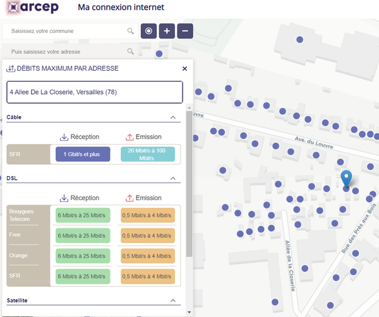
Task: Click the address box '4 Allee De La Closerie'
Action: click(95, 92)
